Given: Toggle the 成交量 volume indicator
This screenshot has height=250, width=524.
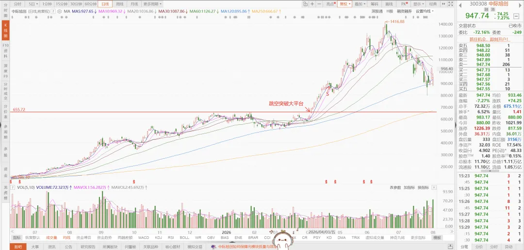Looking at the screenshot, I should click(x=51, y=238).
